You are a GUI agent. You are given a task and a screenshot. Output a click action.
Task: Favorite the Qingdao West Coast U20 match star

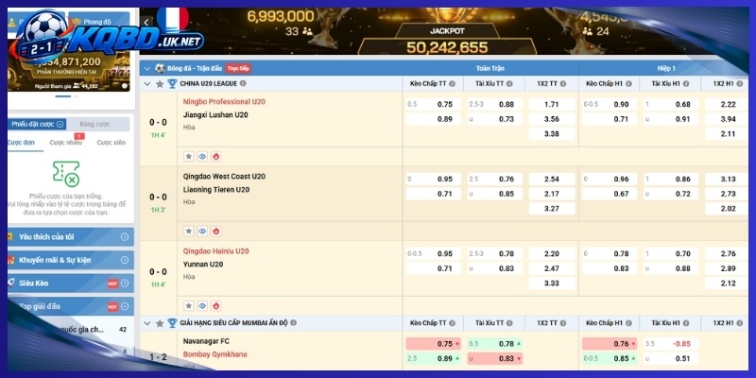click(x=189, y=231)
